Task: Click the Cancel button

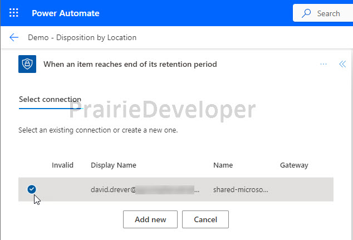Action: point(205,219)
